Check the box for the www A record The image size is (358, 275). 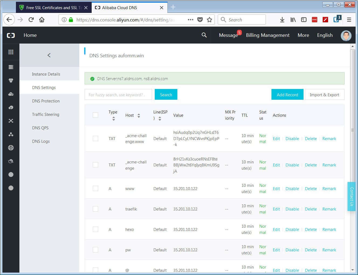[x=95, y=188]
